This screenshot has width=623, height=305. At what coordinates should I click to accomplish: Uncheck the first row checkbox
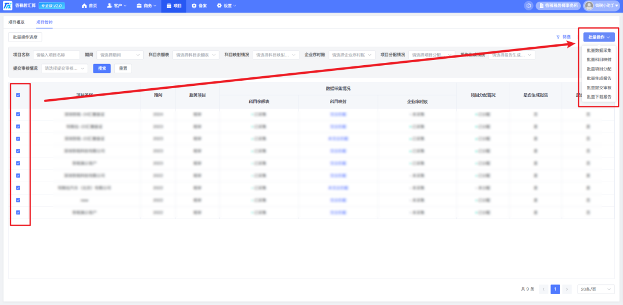18,114
